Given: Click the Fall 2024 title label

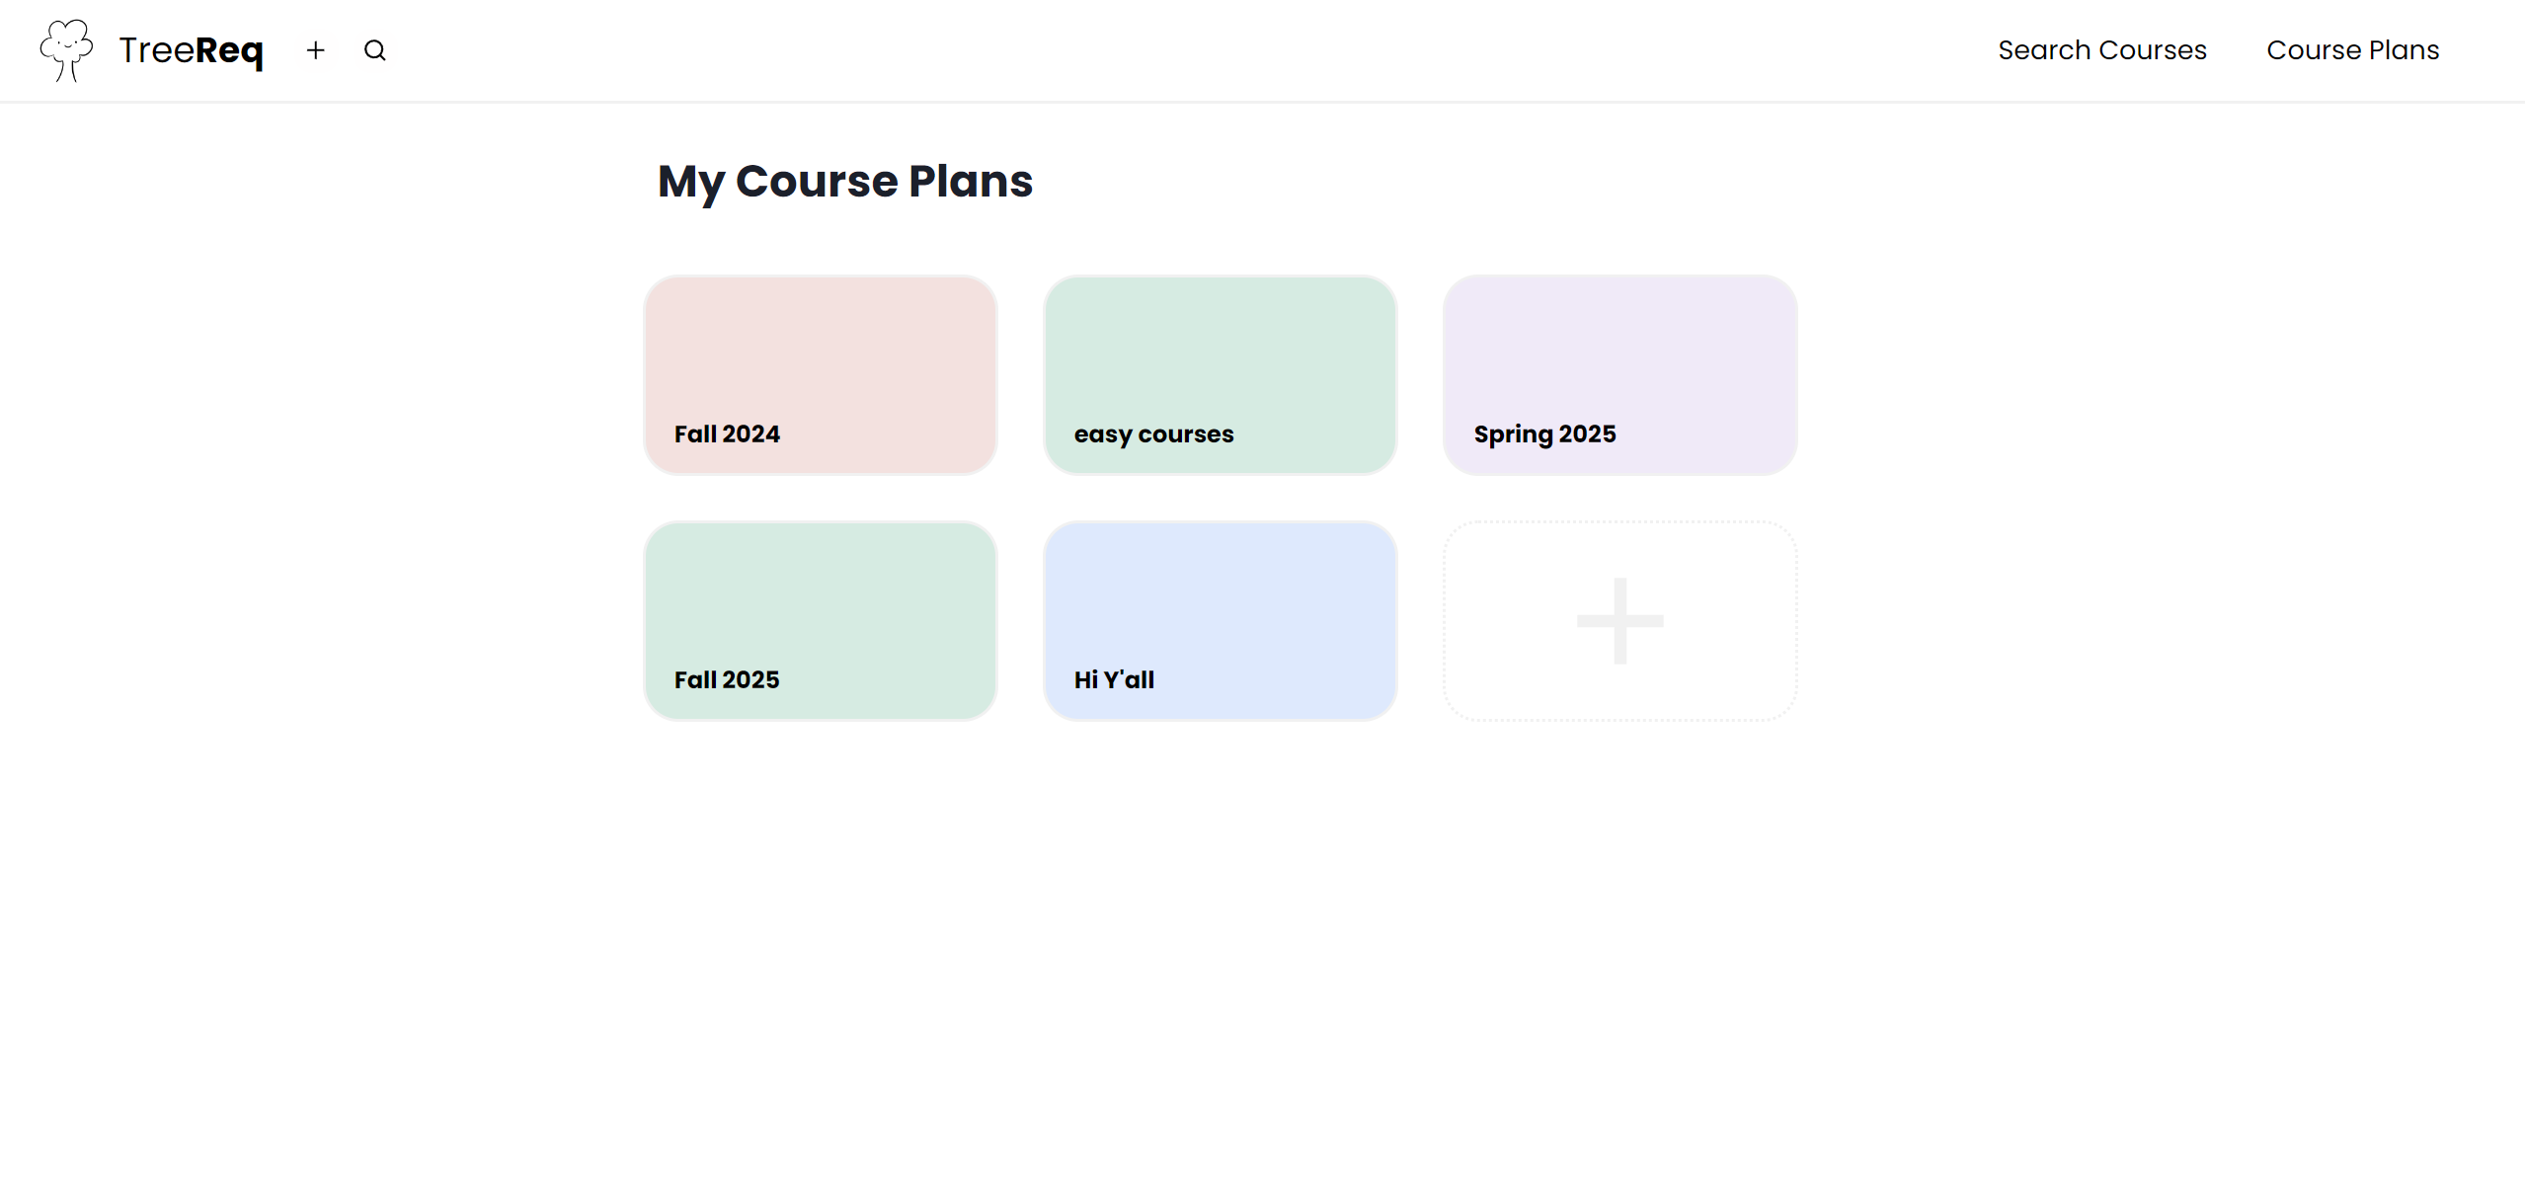Looking at the screenshot, I should [727, 433].
